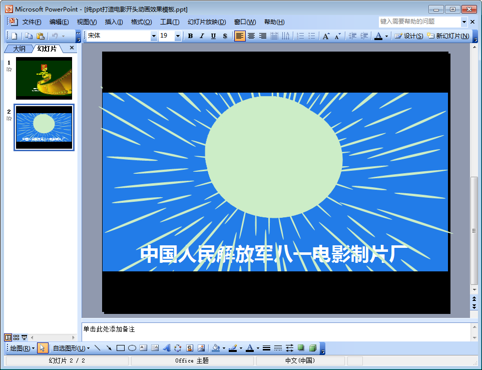482x370 pixels.
Task: Toggle italic formatting
Action: click(x=202, y=36)
